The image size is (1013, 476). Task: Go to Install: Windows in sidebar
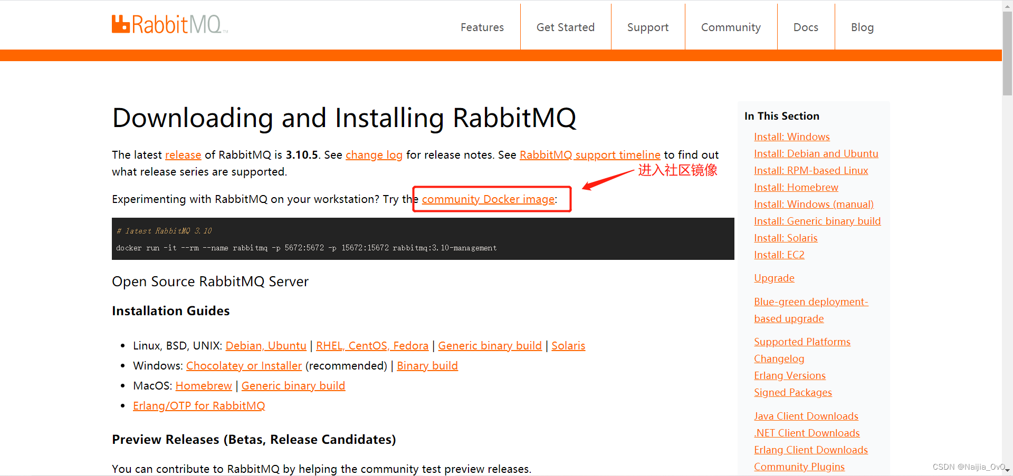tap(791, 137)
